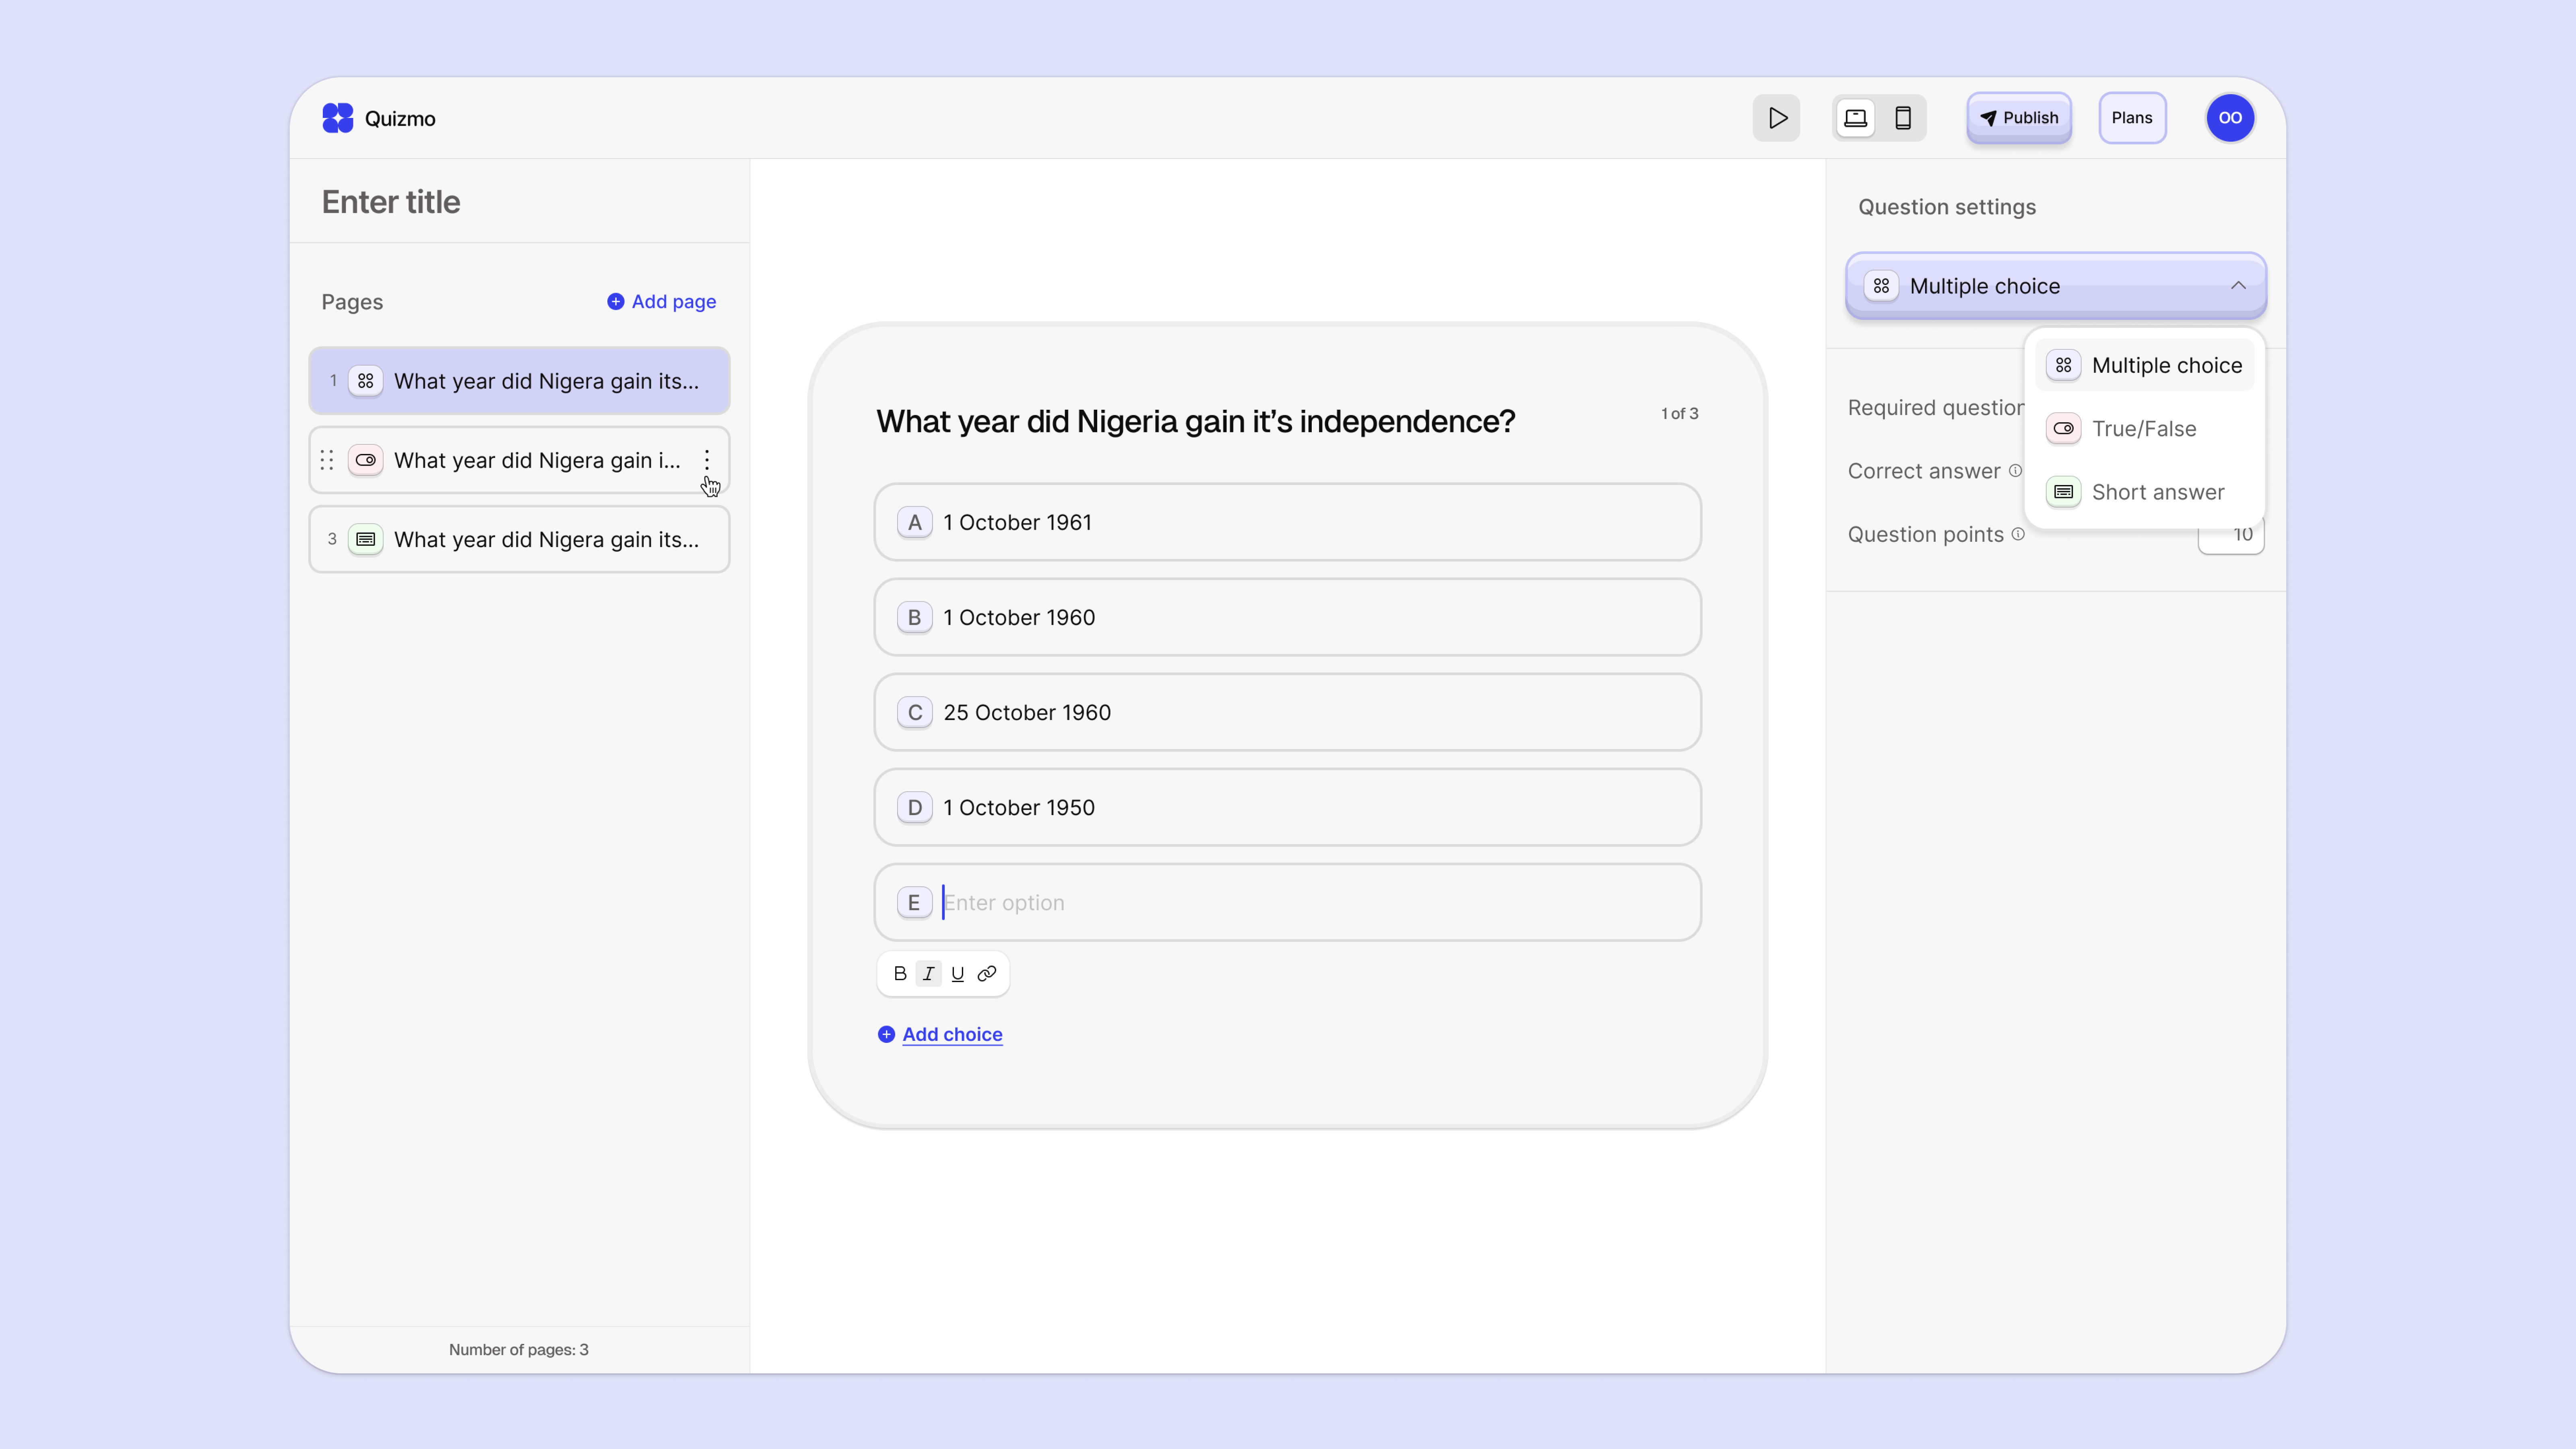
Task: Click the short answer icon on page 3
Action: point(366,539)
